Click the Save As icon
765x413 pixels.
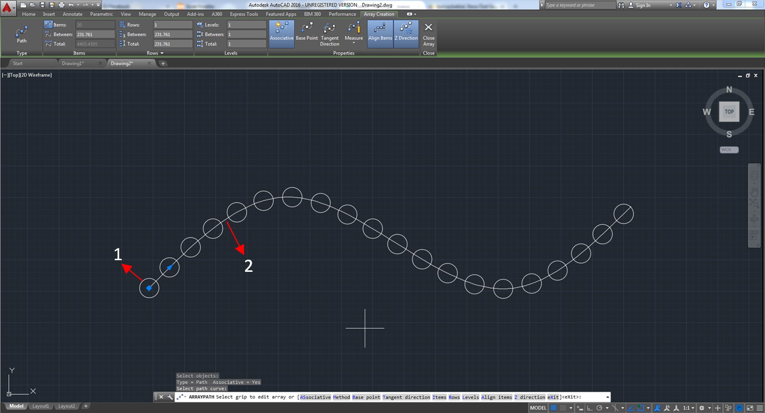(52, 5)
